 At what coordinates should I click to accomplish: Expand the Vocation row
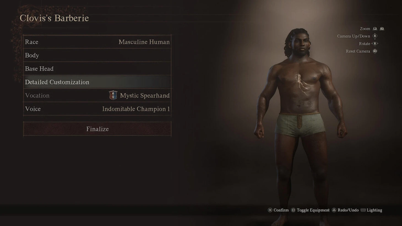click(97, 96)
